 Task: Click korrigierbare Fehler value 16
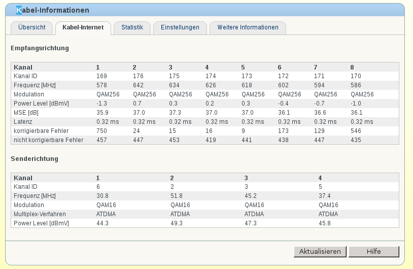point(209,131)
